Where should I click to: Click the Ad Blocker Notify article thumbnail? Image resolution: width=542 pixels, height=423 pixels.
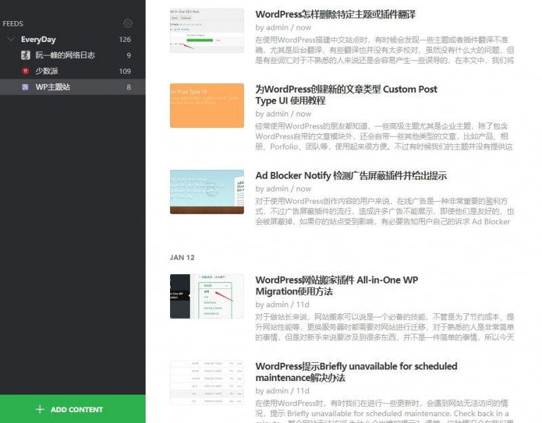[207, 192]
